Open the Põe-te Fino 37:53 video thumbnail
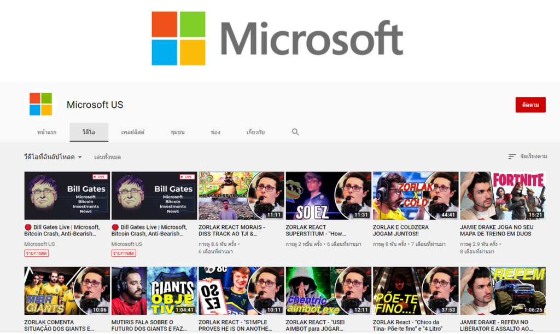560x334 pixels. coord(416,291)
